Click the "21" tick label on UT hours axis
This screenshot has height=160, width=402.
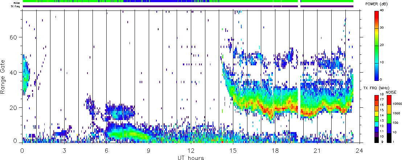point(317,150)
